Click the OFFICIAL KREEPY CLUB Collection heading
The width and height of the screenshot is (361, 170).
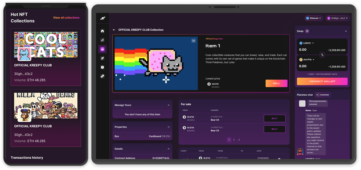point(141,30)
